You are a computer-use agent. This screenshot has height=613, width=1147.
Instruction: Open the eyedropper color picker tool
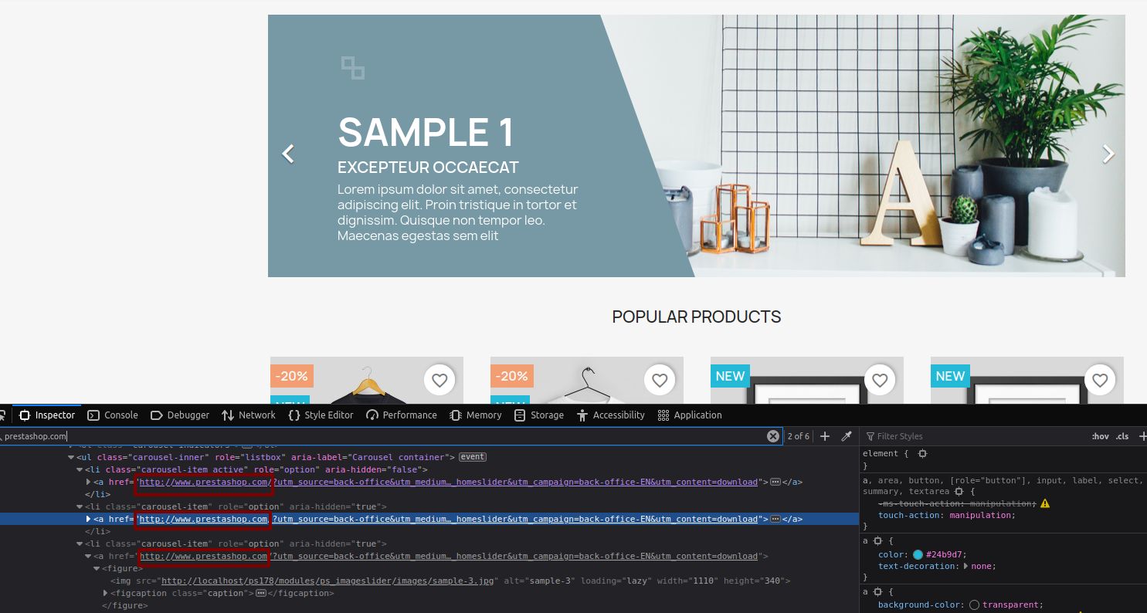tap(847, 436)
